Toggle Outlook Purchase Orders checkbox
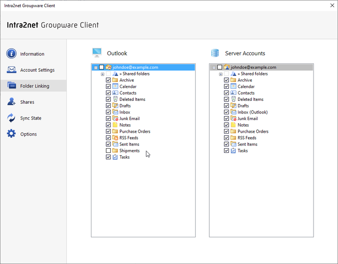The height and width of the screenshot is (264, 338). pos(108,131)
